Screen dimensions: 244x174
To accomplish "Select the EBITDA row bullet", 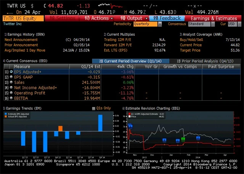I will point(11,98).
